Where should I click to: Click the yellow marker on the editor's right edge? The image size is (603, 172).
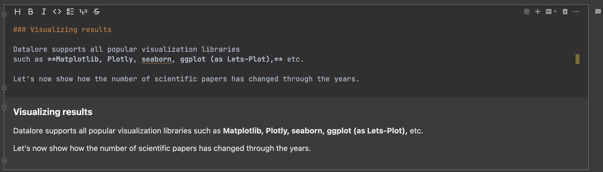(x=578, y=59)
